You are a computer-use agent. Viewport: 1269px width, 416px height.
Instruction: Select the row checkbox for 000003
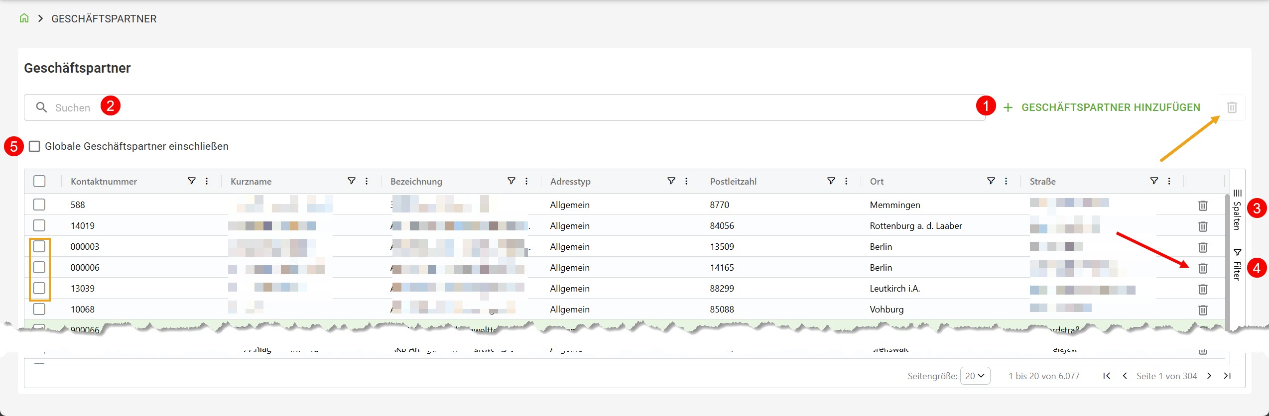39,247
